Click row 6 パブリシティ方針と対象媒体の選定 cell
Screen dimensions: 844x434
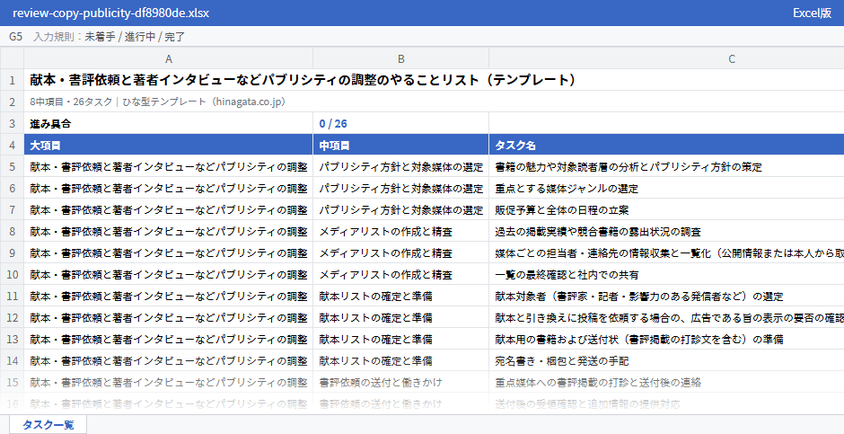(401, 188)
